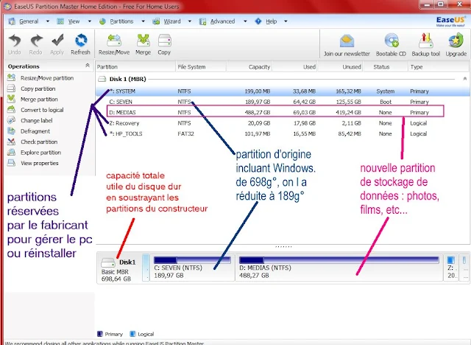Sort by the Status column header
Screen dimensions: 471x345
(x=386, y=67)
